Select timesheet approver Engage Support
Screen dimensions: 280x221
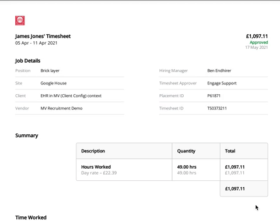tap(222, 83)
